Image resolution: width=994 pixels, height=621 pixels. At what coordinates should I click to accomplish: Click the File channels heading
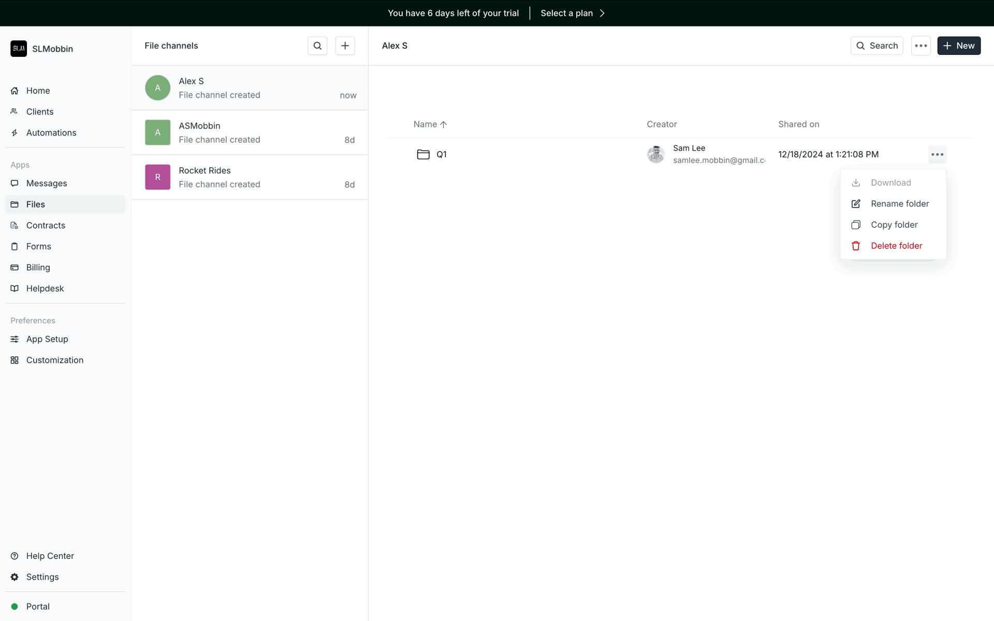coord(171,46)
